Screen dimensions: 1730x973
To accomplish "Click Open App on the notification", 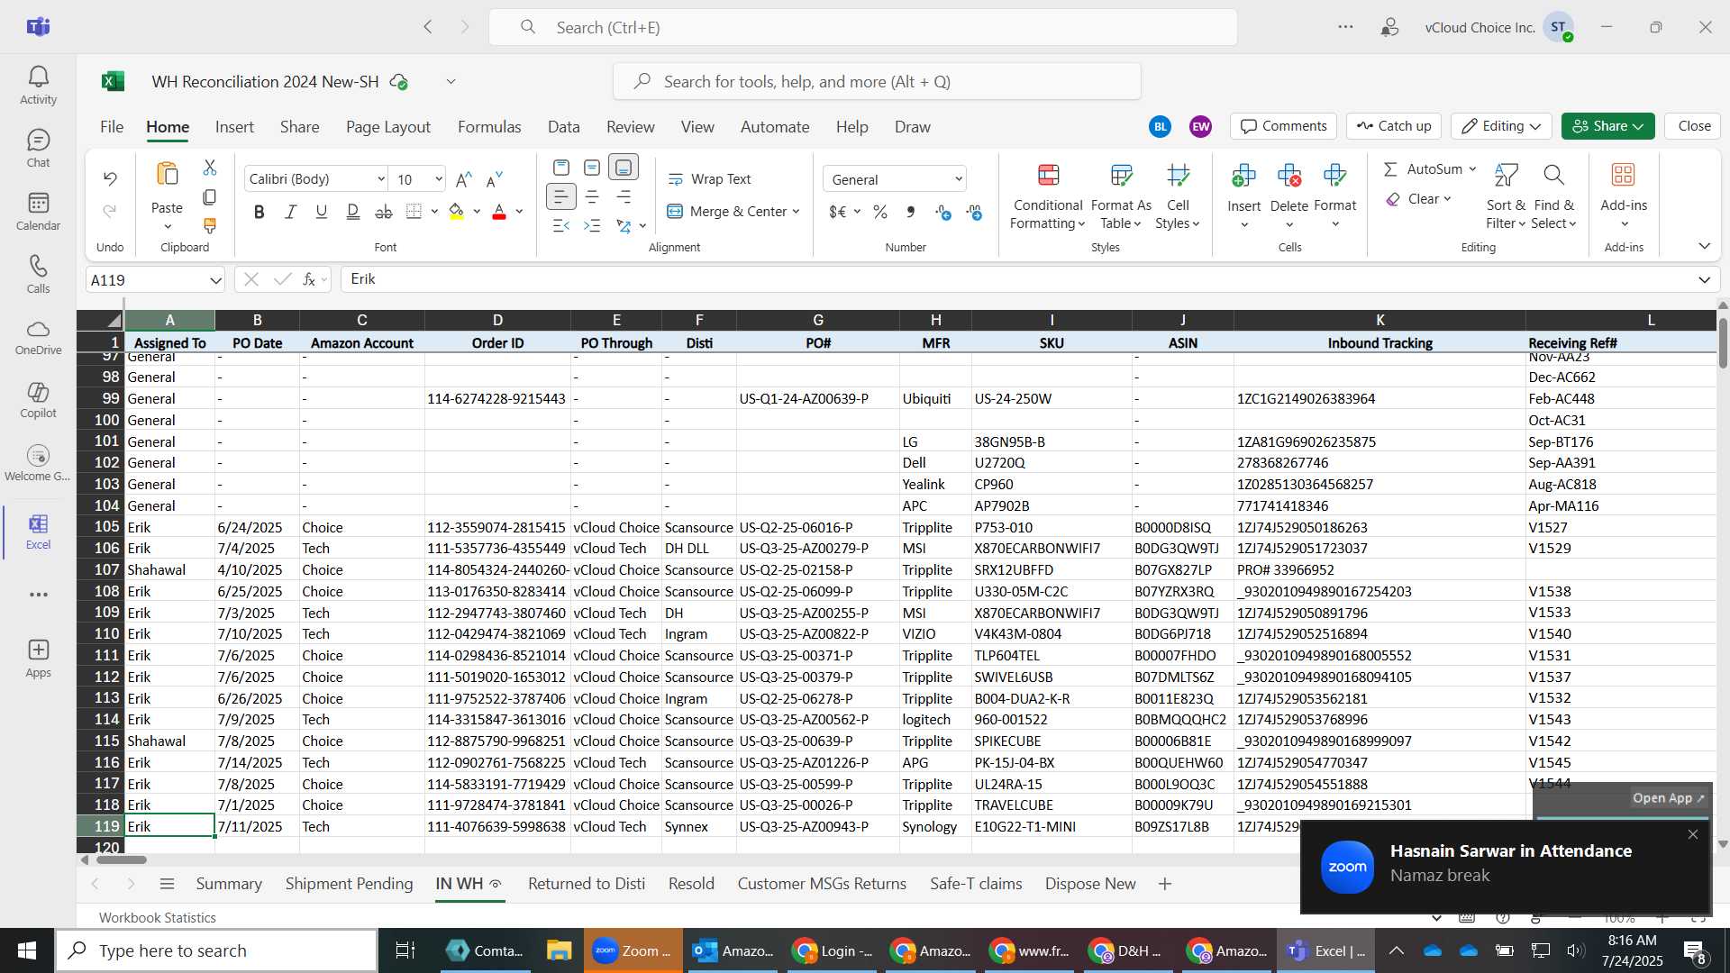I will [1668, 798].
